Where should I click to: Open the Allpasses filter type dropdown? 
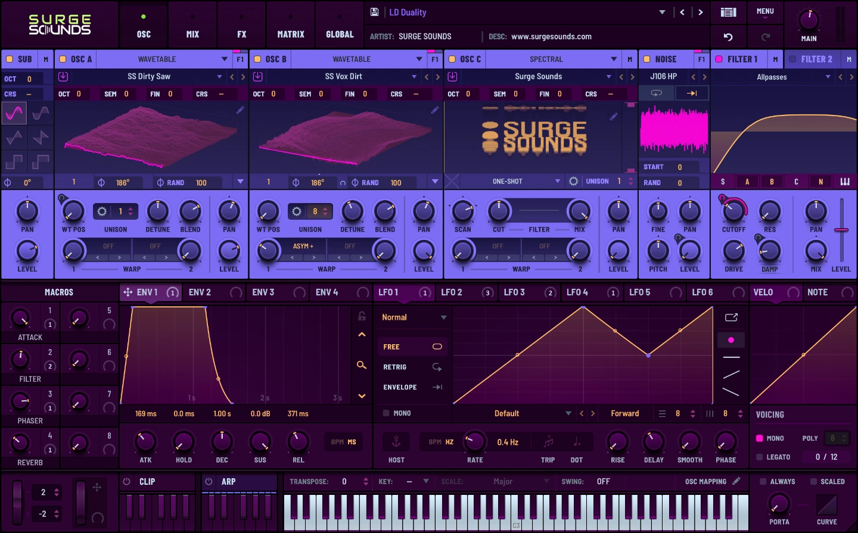tap(828, 77)
